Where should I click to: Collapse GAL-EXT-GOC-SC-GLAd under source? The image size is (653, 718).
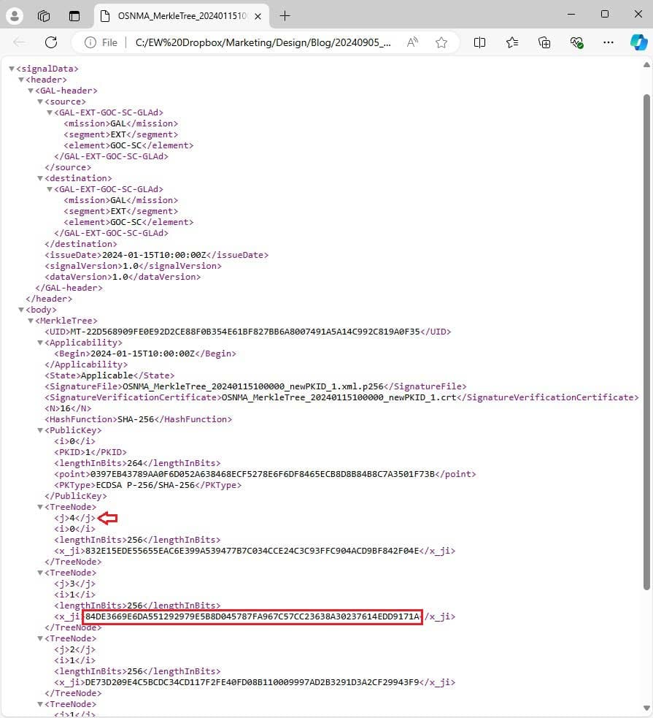pyautogui.click(x=50, y=112)
